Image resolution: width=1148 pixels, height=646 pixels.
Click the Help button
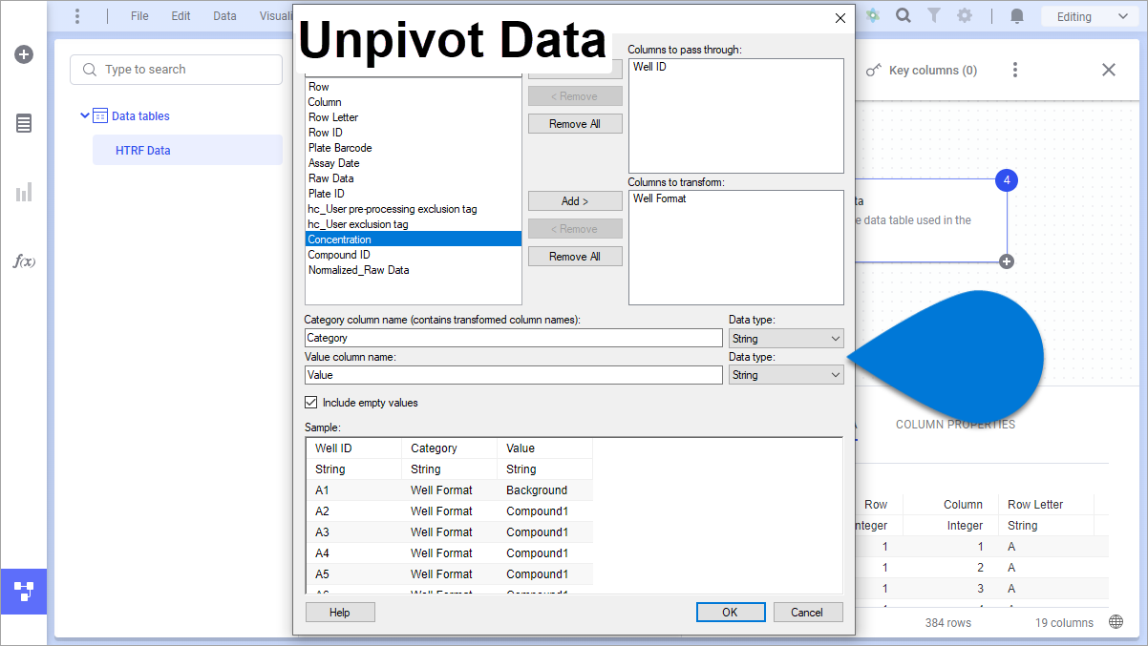340,613
